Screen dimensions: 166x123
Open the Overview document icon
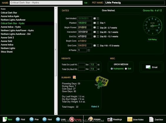point(151,119)
